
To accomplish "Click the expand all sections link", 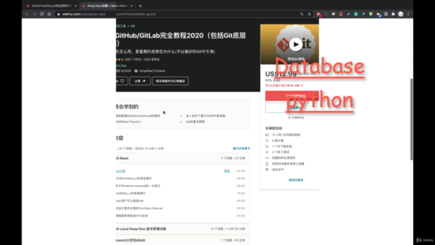I will (241, 148).
